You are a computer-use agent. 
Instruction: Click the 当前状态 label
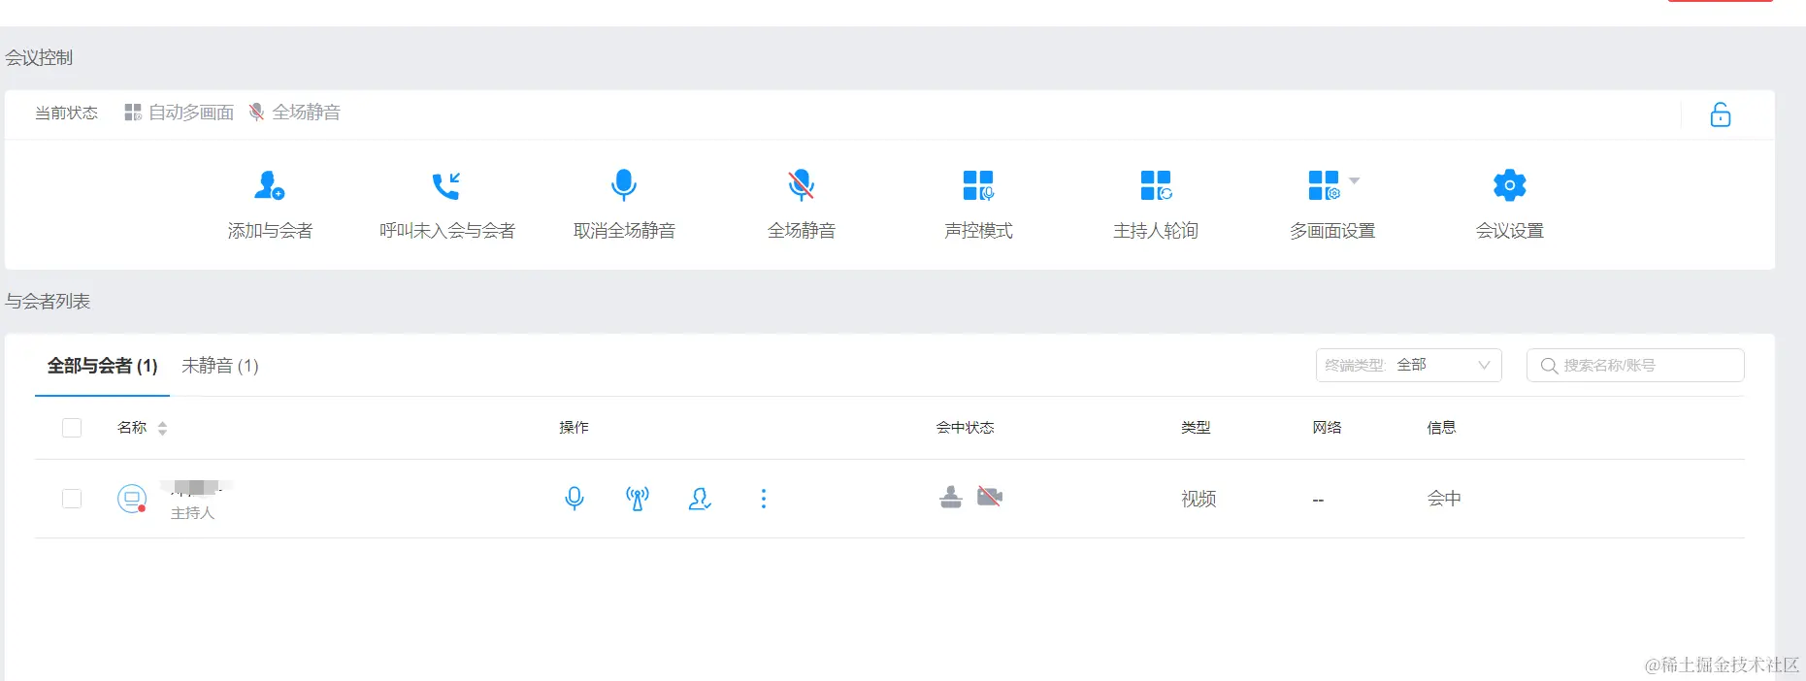(x=66, y=113)
